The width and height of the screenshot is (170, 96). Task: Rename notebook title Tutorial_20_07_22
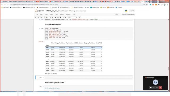[x=52, y=11]
